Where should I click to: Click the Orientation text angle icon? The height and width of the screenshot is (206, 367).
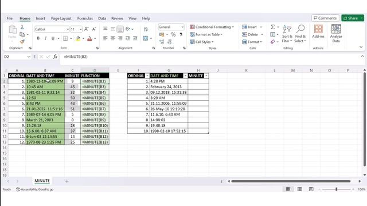point(128,29)
